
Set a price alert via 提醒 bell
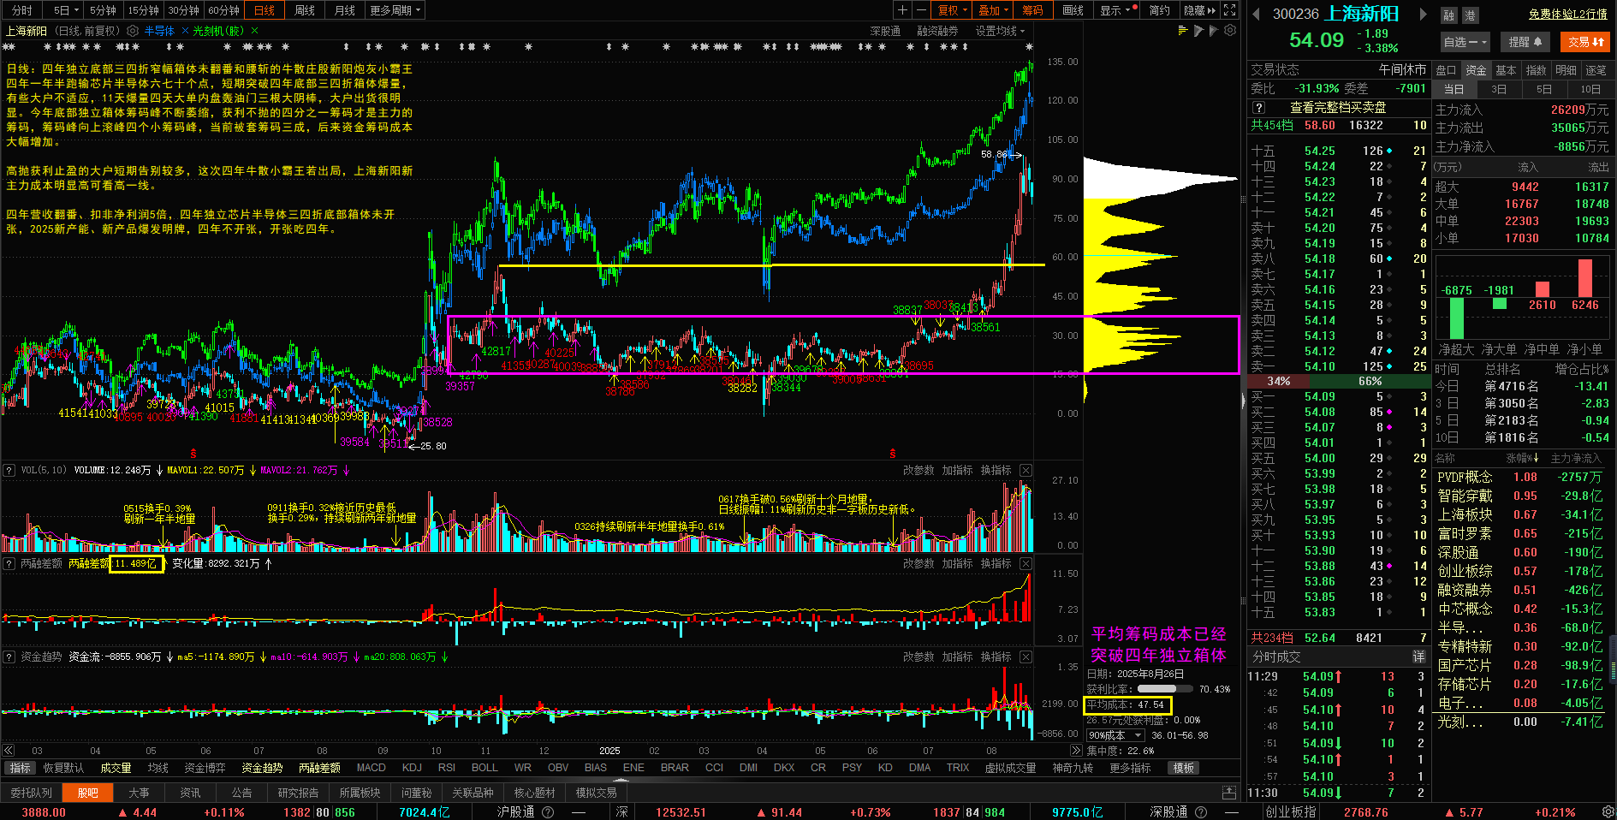click(1525, 42)
